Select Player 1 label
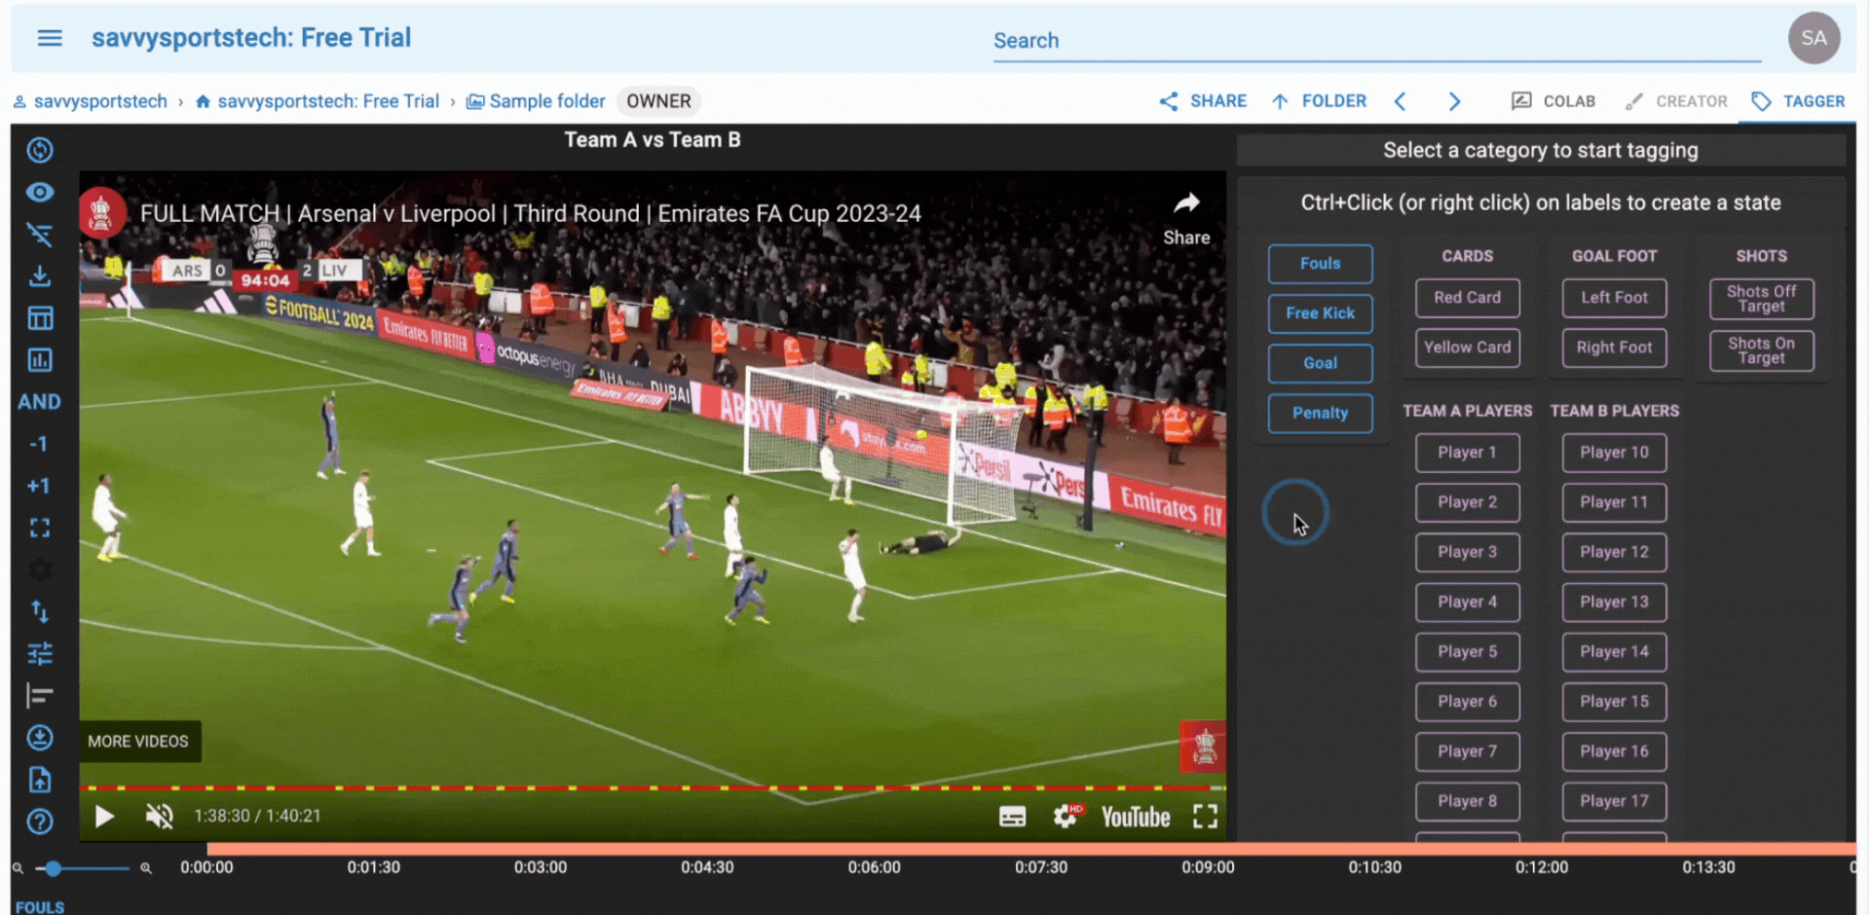The width and height of the screenshot is (1870, 915). 1468,453
